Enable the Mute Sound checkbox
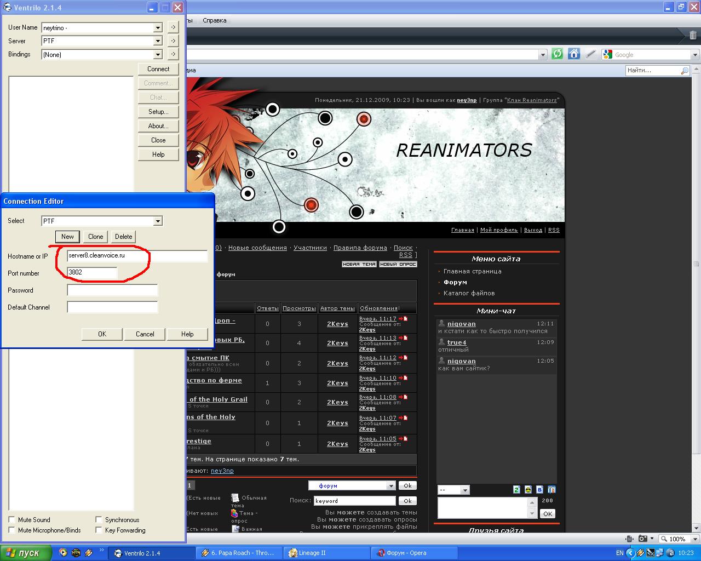701x561 pixels. tap(12, 519)
